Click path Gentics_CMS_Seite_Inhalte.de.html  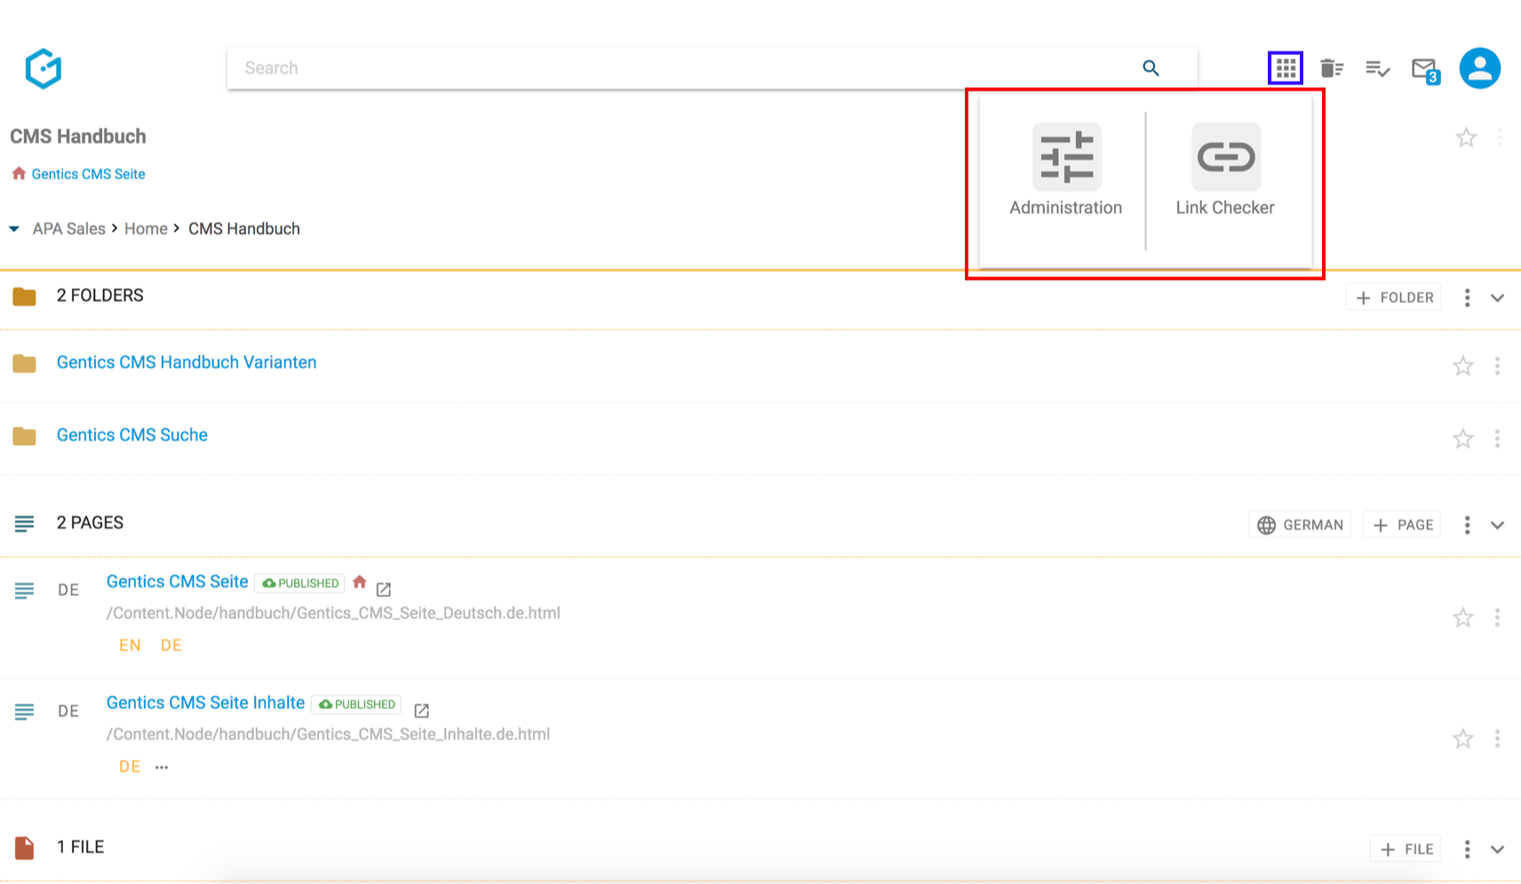coord(328,735)
